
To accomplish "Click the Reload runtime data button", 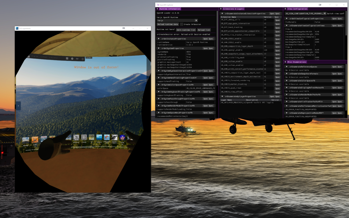I will [x=168, y=24].
